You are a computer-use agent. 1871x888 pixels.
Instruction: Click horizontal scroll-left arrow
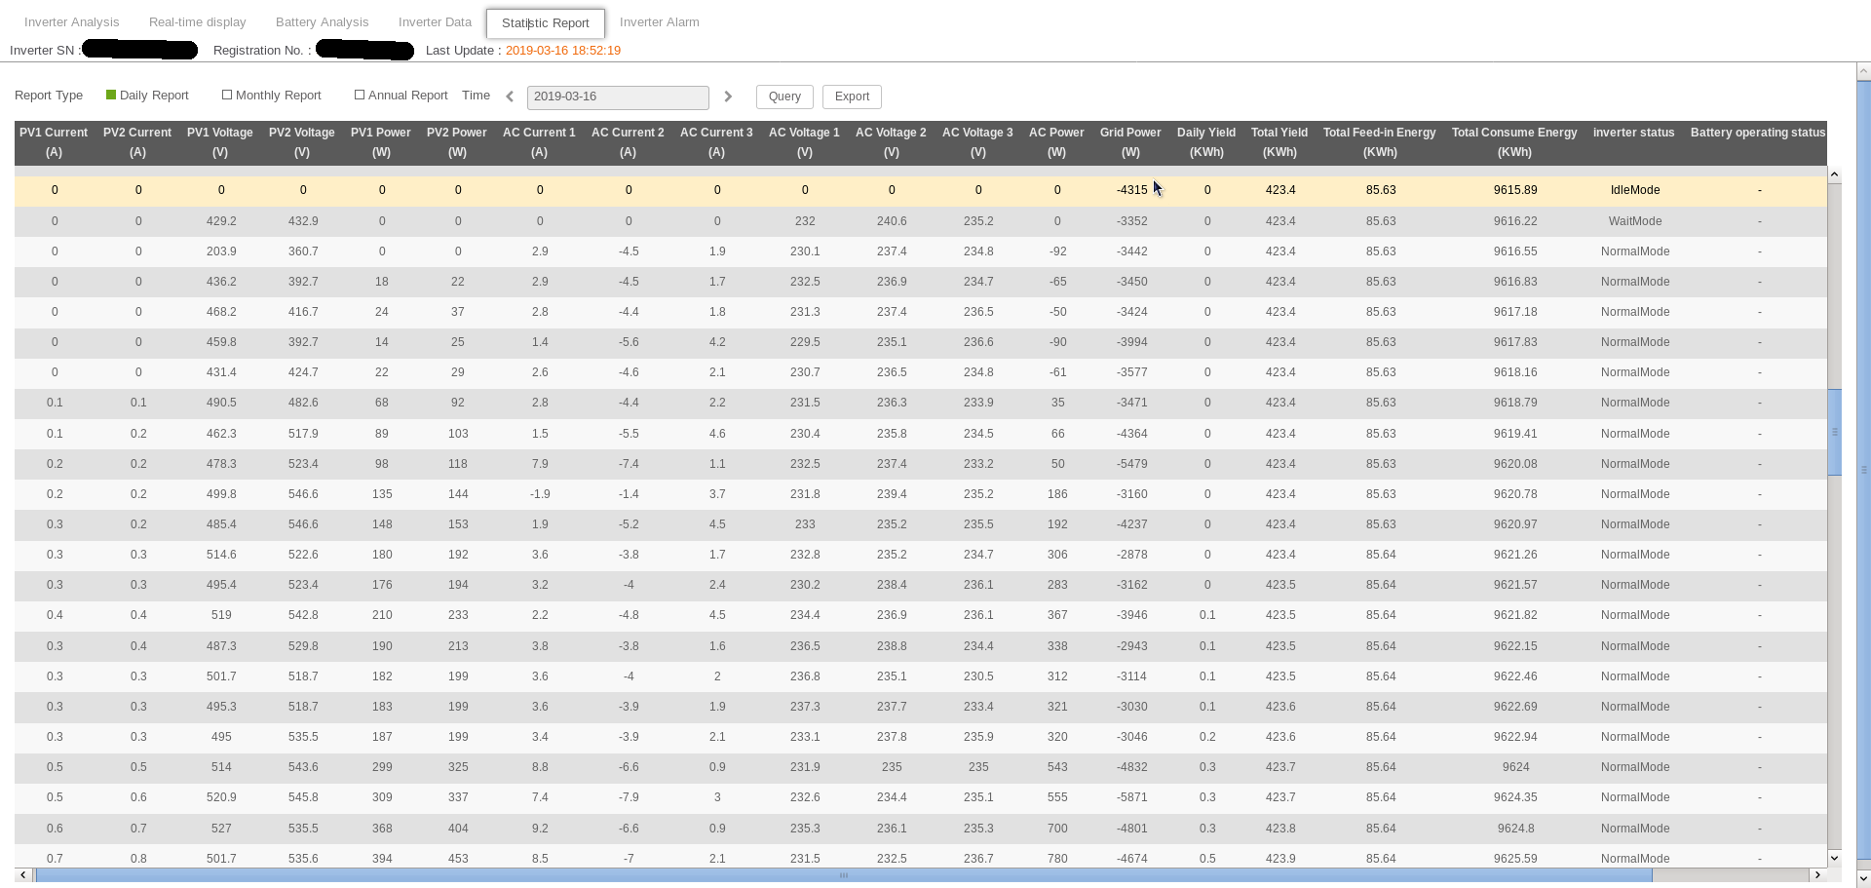[23, 875]
